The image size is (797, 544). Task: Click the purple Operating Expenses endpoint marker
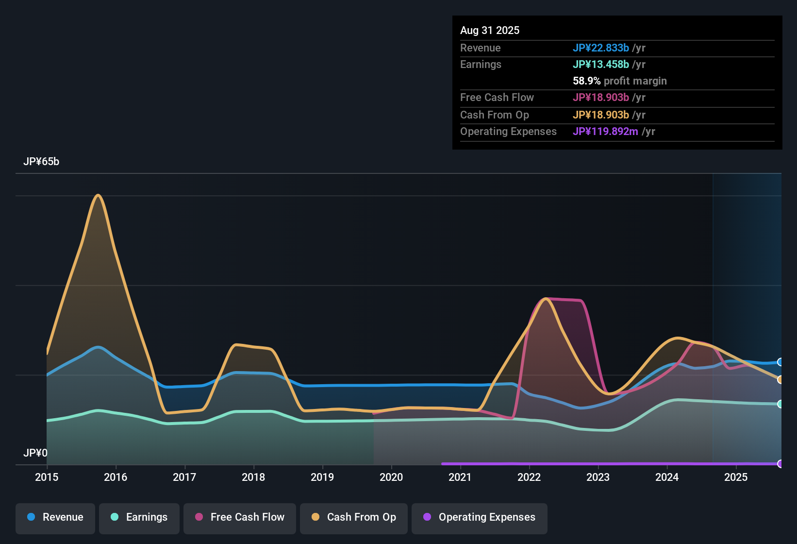[x=780, y=464]
